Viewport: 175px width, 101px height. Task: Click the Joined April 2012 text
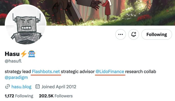click(x=59, y=87)
